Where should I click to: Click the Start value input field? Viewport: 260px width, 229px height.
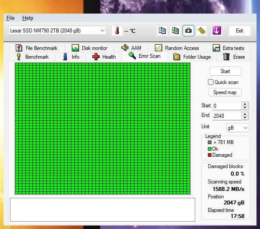(227, 106)
